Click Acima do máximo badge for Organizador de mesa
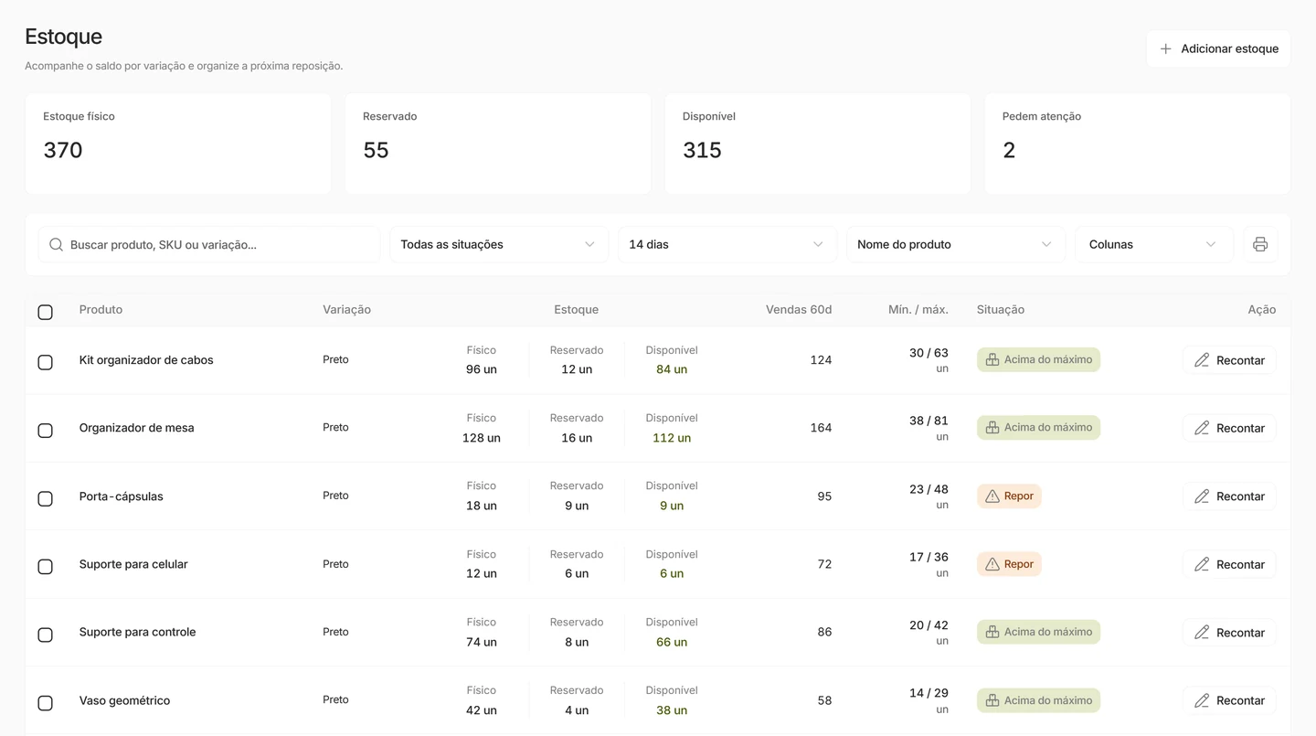Image resolution: width=1316 pixels, height=736 pixels. tap(1038, 427)
